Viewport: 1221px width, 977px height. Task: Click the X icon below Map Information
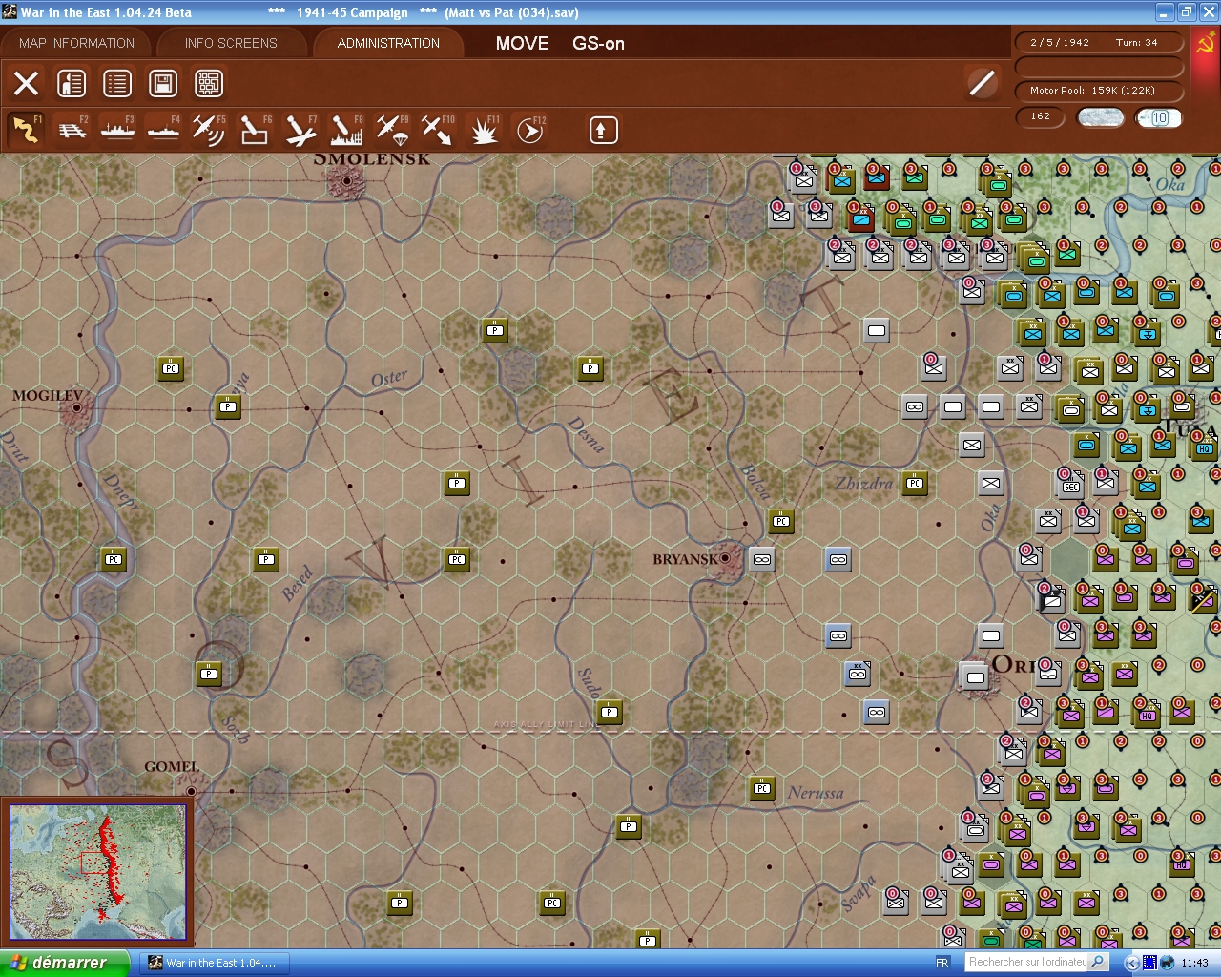click(x=27, y=83)
